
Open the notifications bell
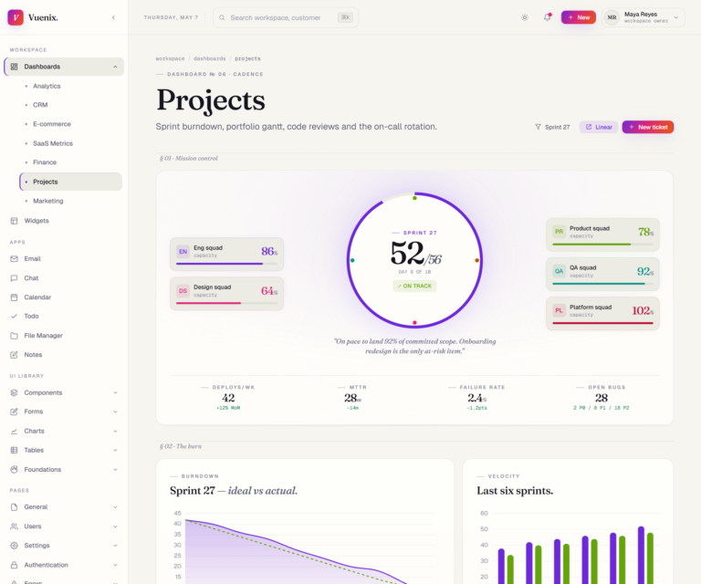click(547, 17)
